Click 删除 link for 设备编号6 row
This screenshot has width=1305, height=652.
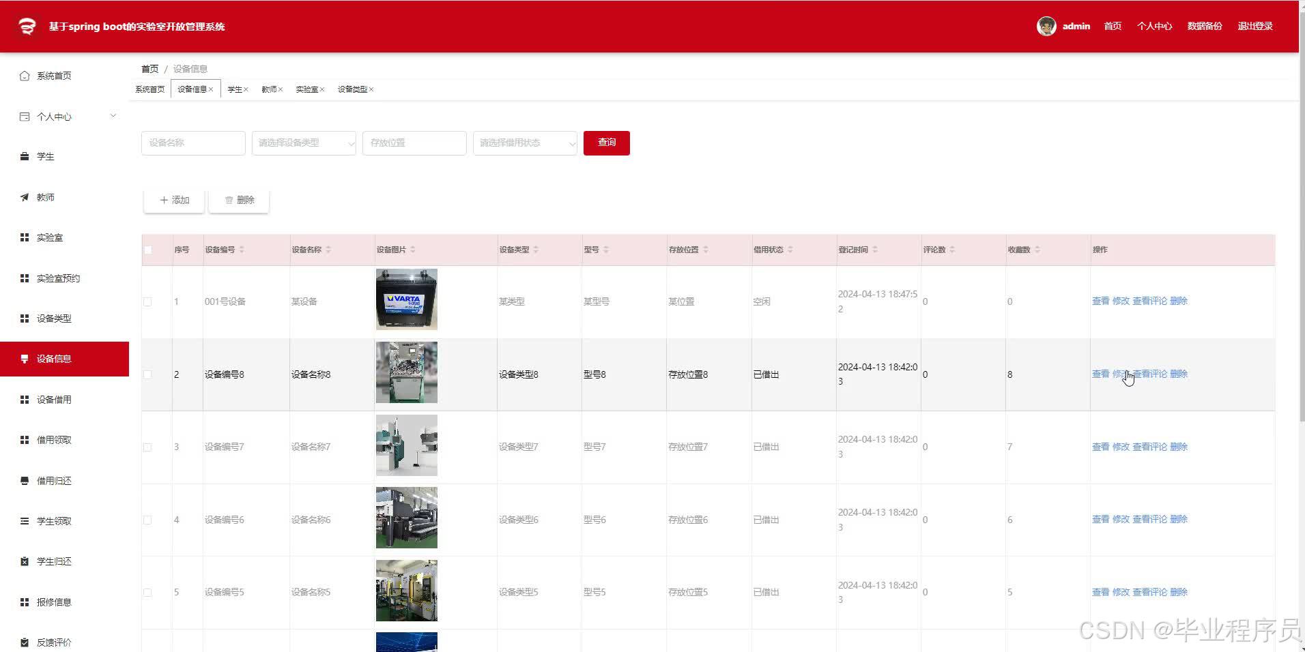point(1179,519)
